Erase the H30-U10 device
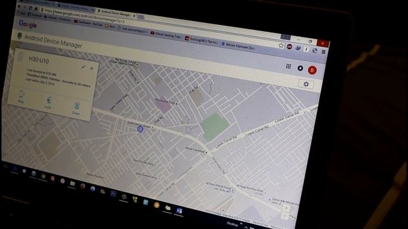The image size is (408, 229). [76, 109]
